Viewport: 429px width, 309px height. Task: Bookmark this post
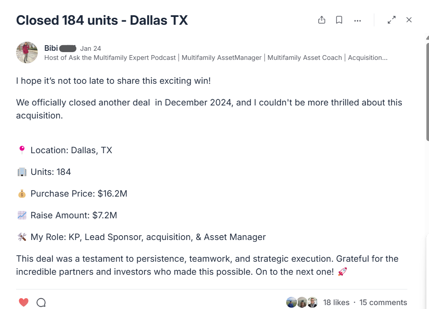pyautogui.click(x=339, y=20)
